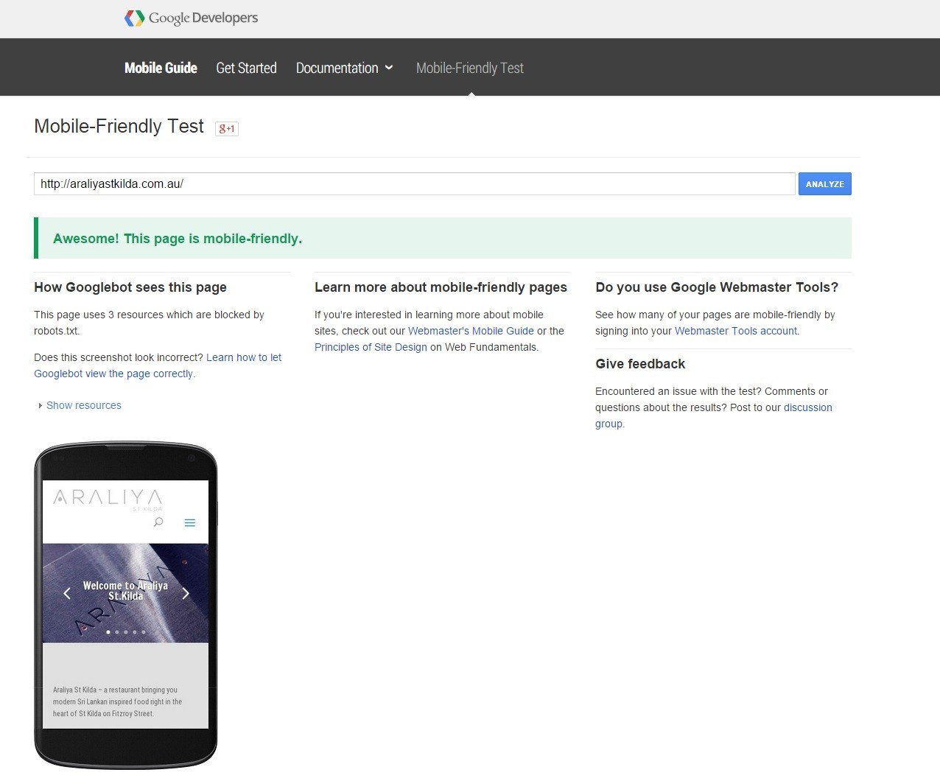Click the 'Mobile-Friendly Test' page title

[119, 126]
